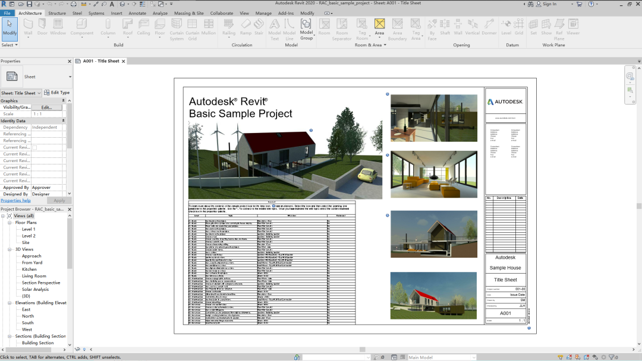This screenshot has width=642, height=361.
Task: Select the Roof tool
Action: 128,27
